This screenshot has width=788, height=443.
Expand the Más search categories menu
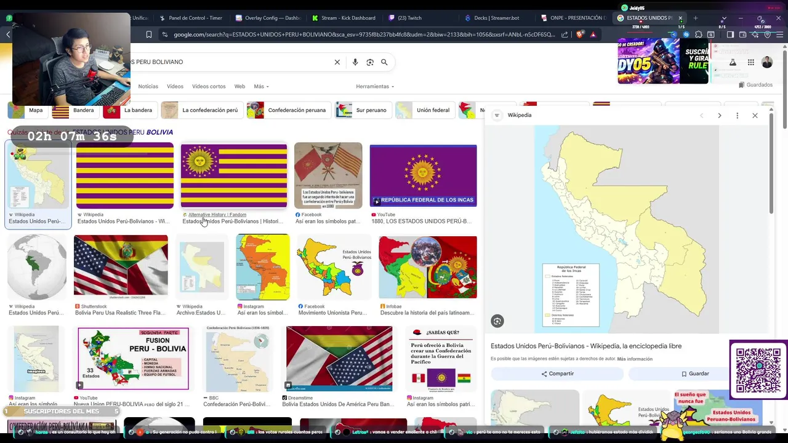click(261, 87)
